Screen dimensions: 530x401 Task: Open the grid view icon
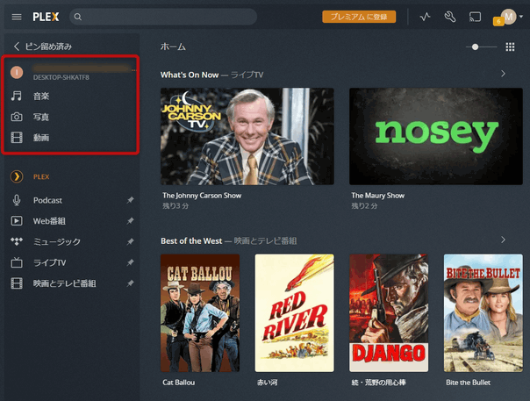pyautogui.click(x=510, y=47)
